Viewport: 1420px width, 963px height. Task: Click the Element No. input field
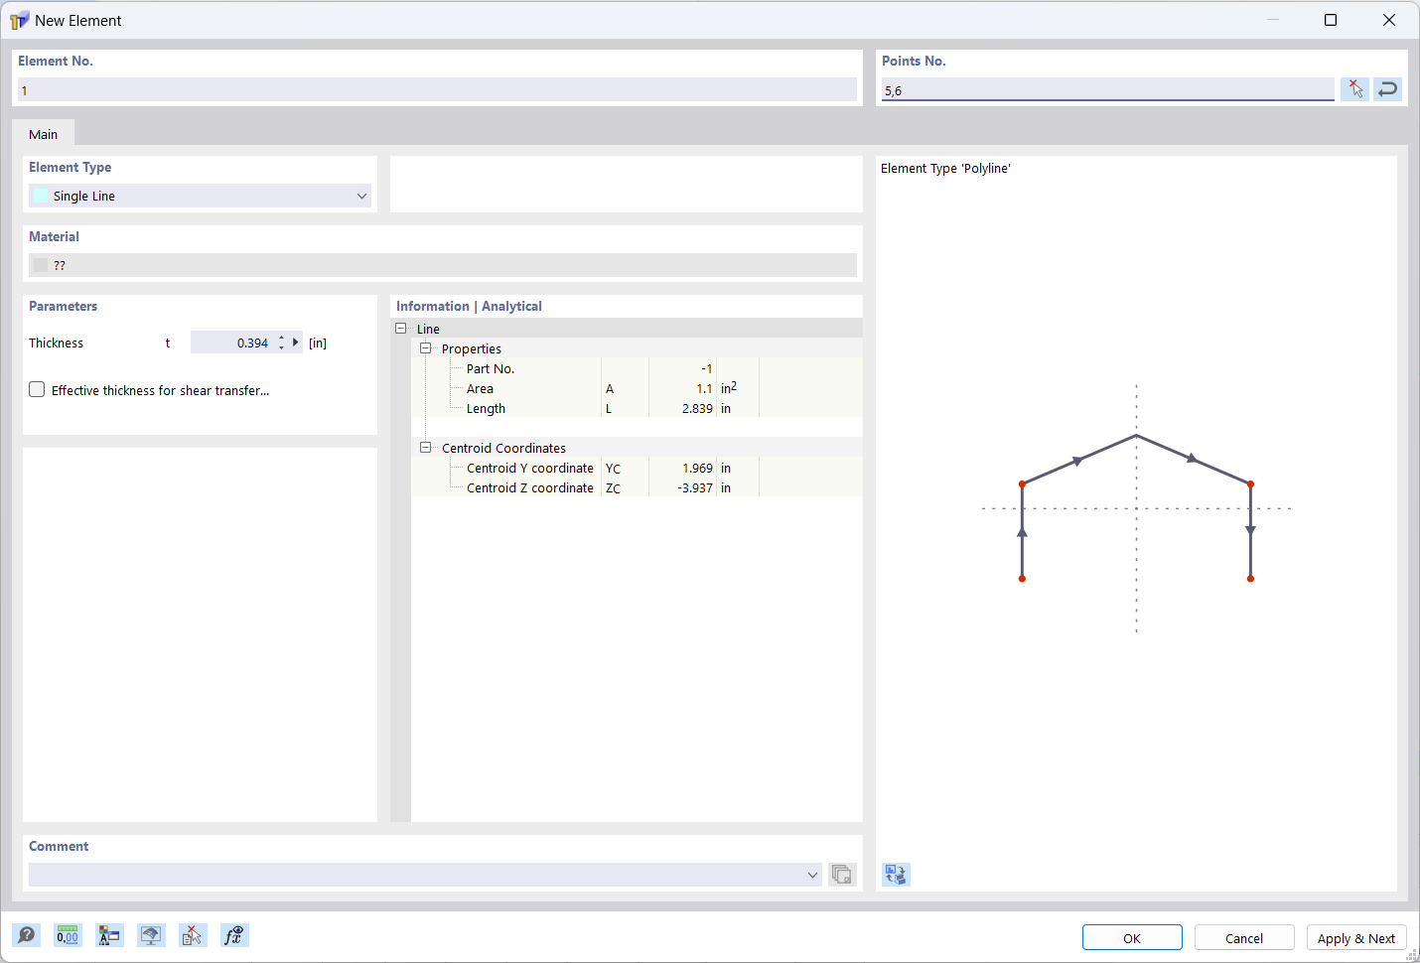[437, 89]
